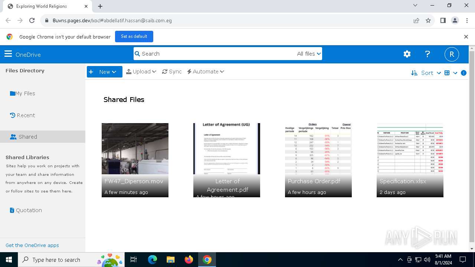475x267 pixels.
Task: Launch Microsoft Edge from the taskbar
Action: (x=152, y=260)
